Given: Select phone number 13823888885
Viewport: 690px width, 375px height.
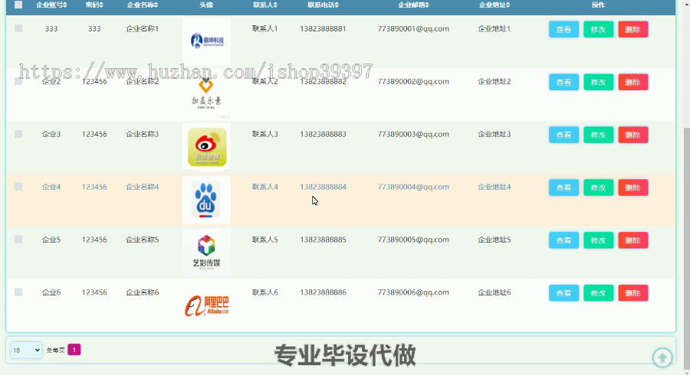Looking at the screenshot, I should 323,240.
